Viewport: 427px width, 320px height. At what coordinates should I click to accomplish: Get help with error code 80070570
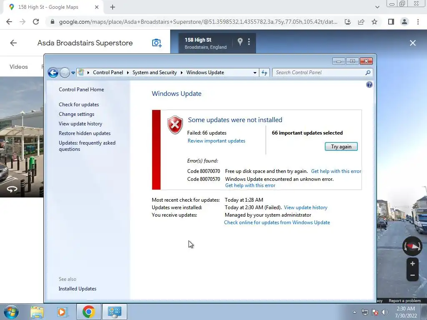pyautogui.click(x=250, y=185)
